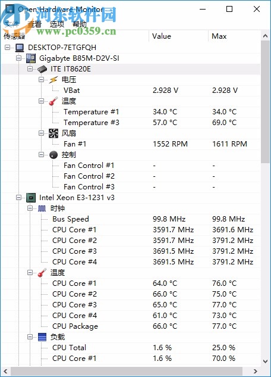Select the Fan Control #3 row
The width and height of the screenshot is (271, 377).
(x=131, y=187)
